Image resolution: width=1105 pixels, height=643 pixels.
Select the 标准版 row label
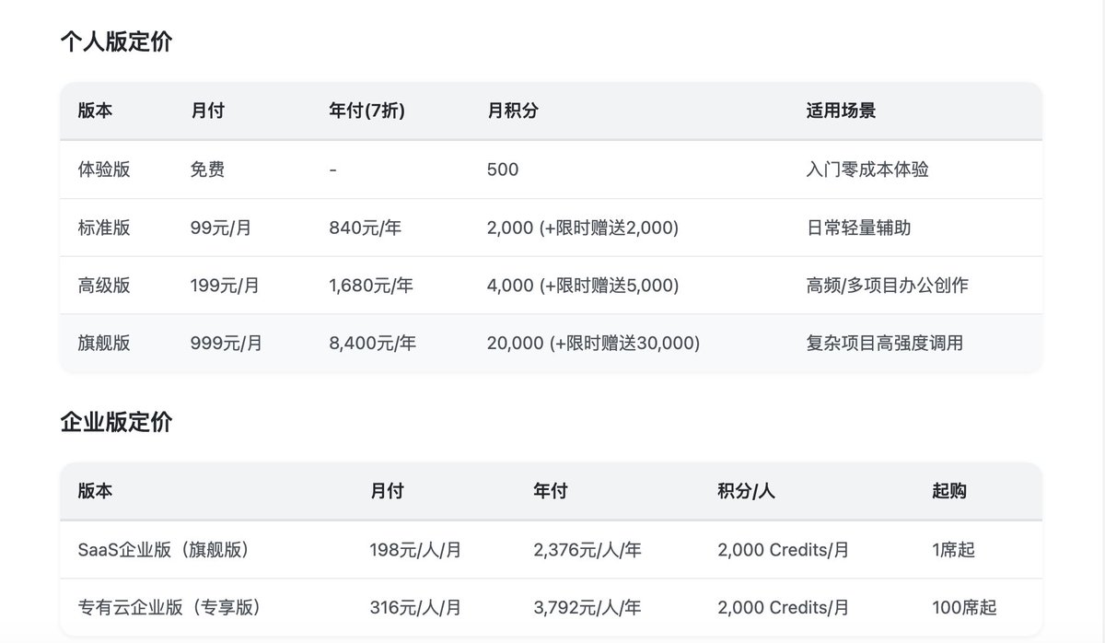point(104,228)
